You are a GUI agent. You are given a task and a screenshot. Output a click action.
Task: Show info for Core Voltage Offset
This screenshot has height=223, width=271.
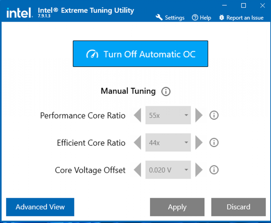tap(214, 170)
